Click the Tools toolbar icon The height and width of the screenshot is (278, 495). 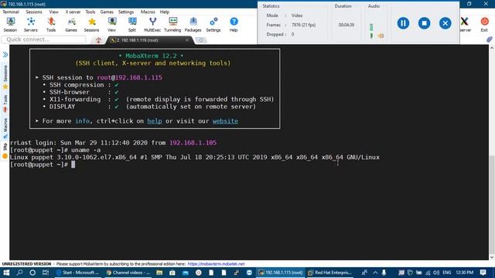[x=51, y=25]
